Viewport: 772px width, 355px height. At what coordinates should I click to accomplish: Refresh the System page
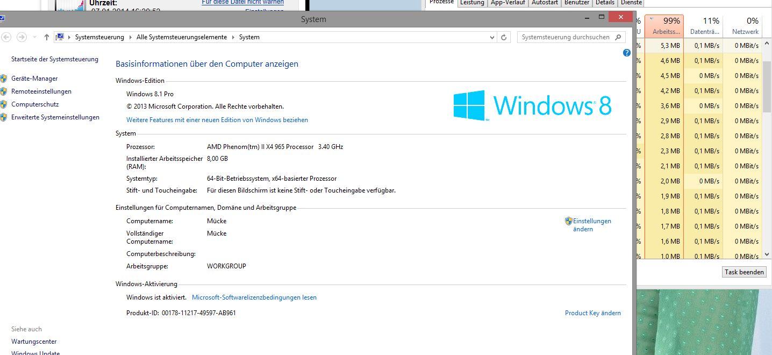pos(504,37)
